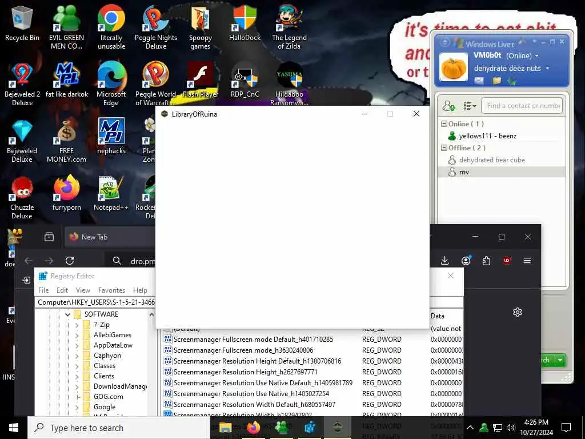Collapse the Offline contacts group

(x=444, y=148)
